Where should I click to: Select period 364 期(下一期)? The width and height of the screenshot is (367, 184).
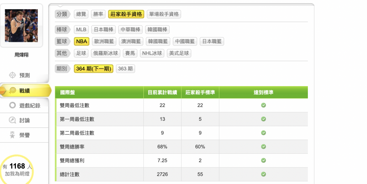tap(94, 69)
